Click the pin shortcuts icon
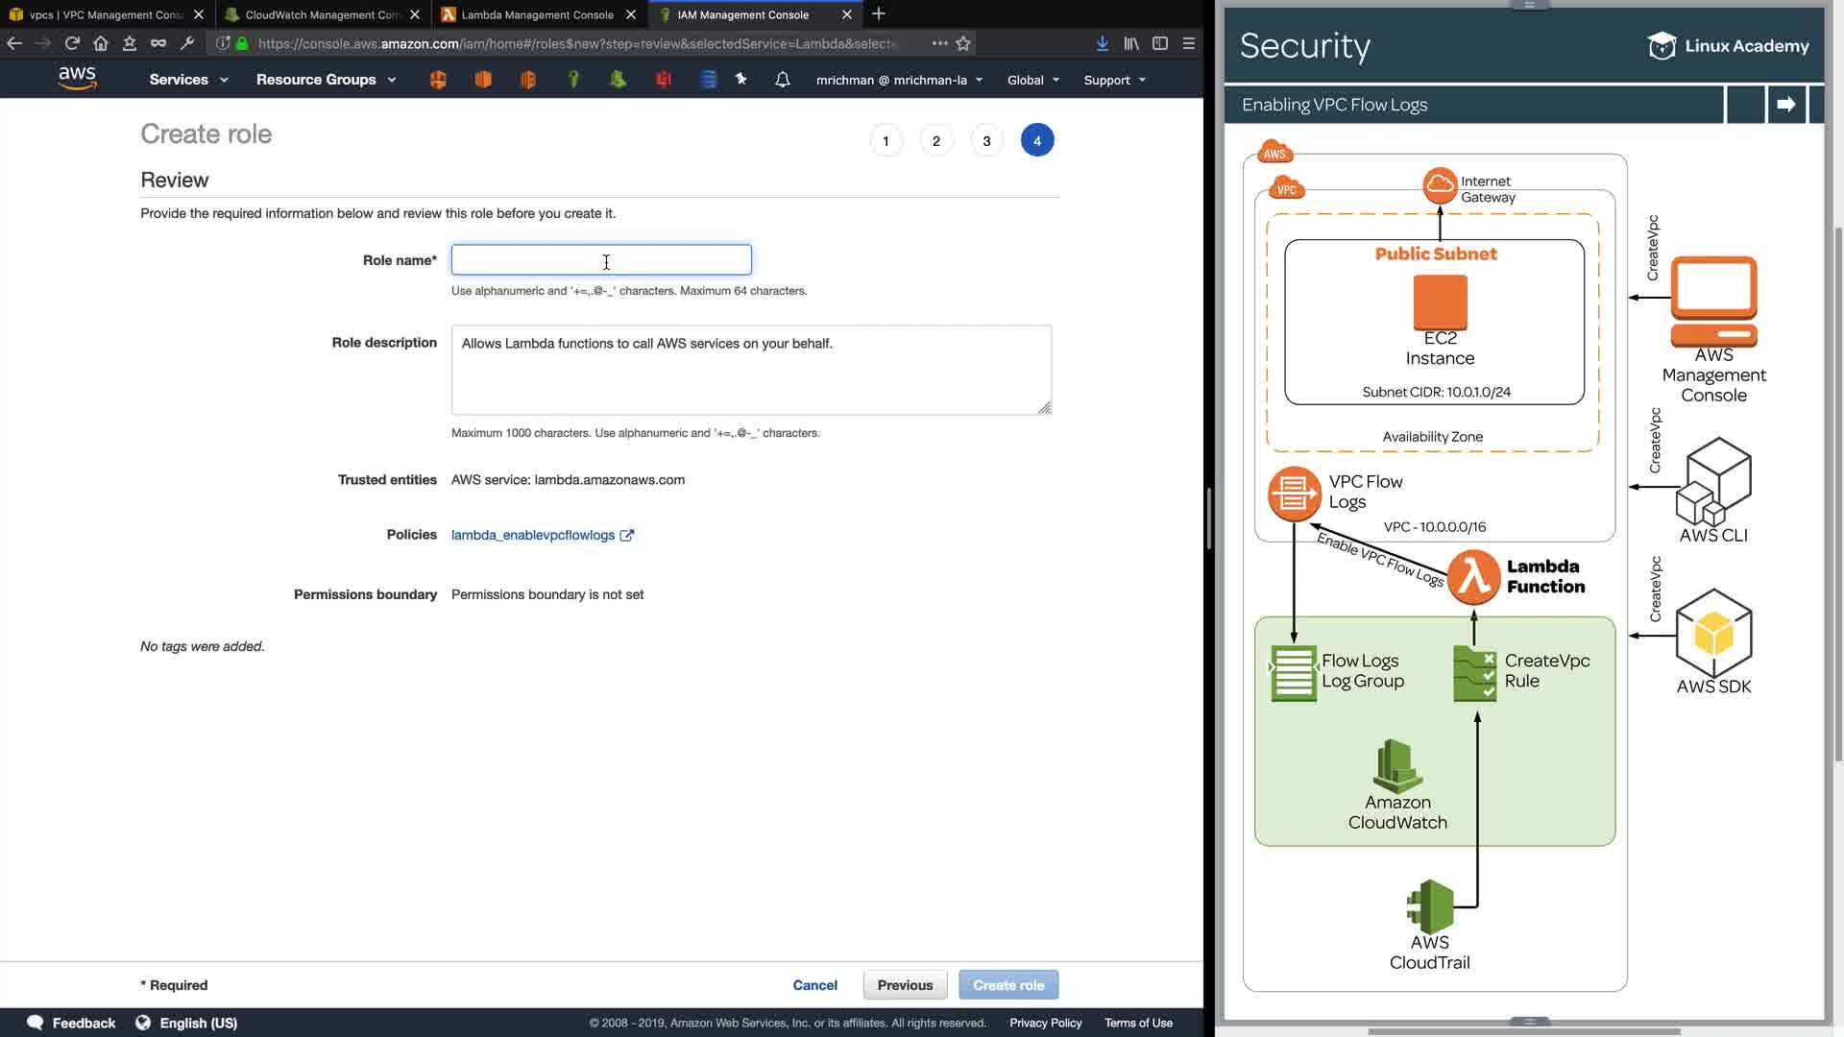 (x=740, y=80)
